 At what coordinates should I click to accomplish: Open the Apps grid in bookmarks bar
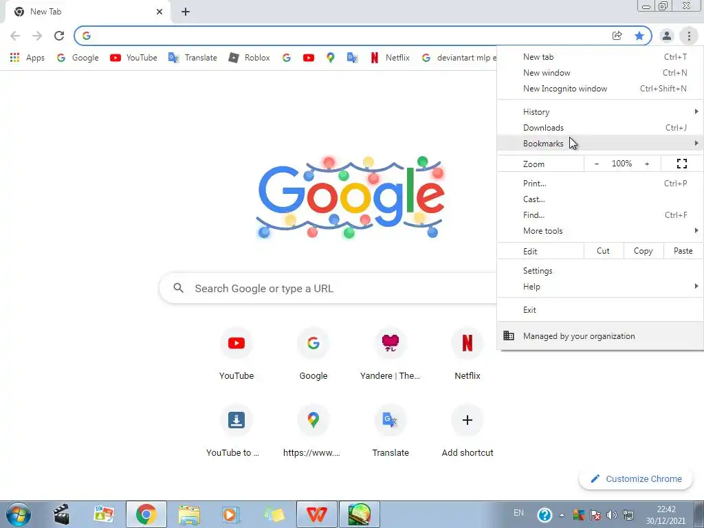coord(27,58)
